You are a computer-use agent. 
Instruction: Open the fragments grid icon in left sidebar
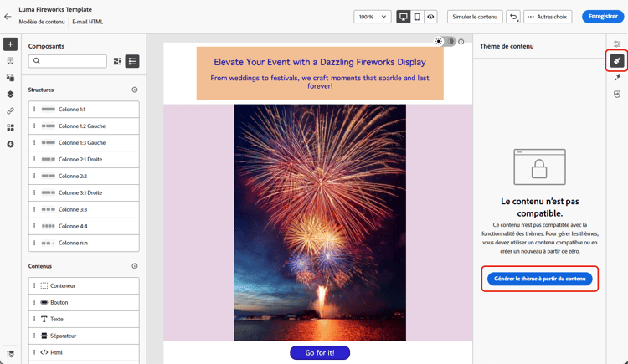[10, 127]
